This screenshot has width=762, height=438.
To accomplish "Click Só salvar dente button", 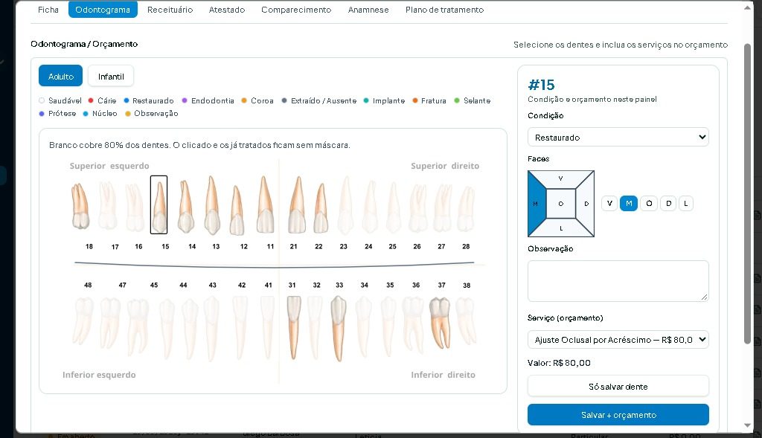I will [x=618, y=387].
